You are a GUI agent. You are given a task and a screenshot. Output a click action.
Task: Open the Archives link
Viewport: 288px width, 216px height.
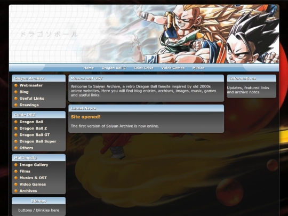[x=28, y=191]
